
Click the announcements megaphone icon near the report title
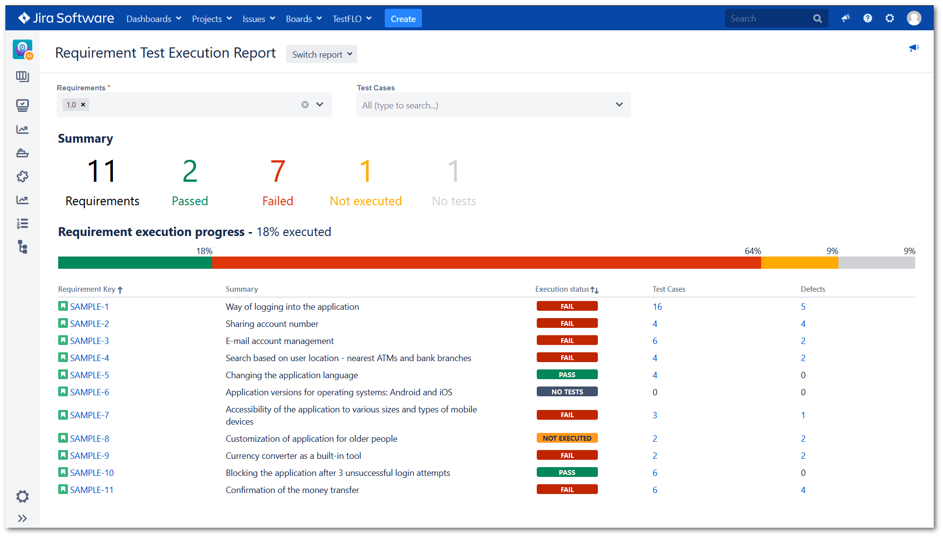point(915,48)
